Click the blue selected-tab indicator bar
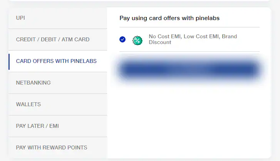Viewport: 280px width, 161px height. pyautogui.click(x=9, y=61)
